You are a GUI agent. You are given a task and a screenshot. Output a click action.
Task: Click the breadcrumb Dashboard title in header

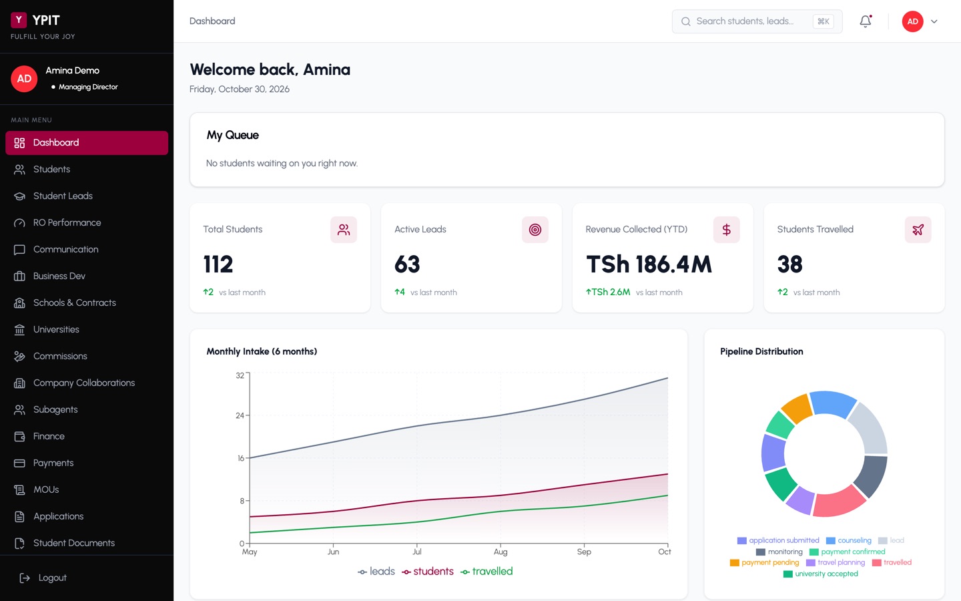(x=212, y=21)
